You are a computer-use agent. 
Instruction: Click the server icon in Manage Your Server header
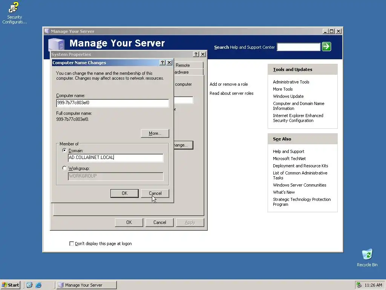point(57,45)
